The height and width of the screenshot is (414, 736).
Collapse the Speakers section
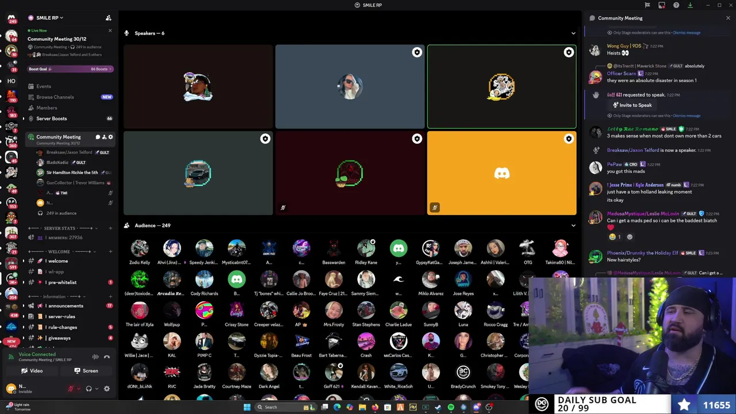[x=573, y=33]
